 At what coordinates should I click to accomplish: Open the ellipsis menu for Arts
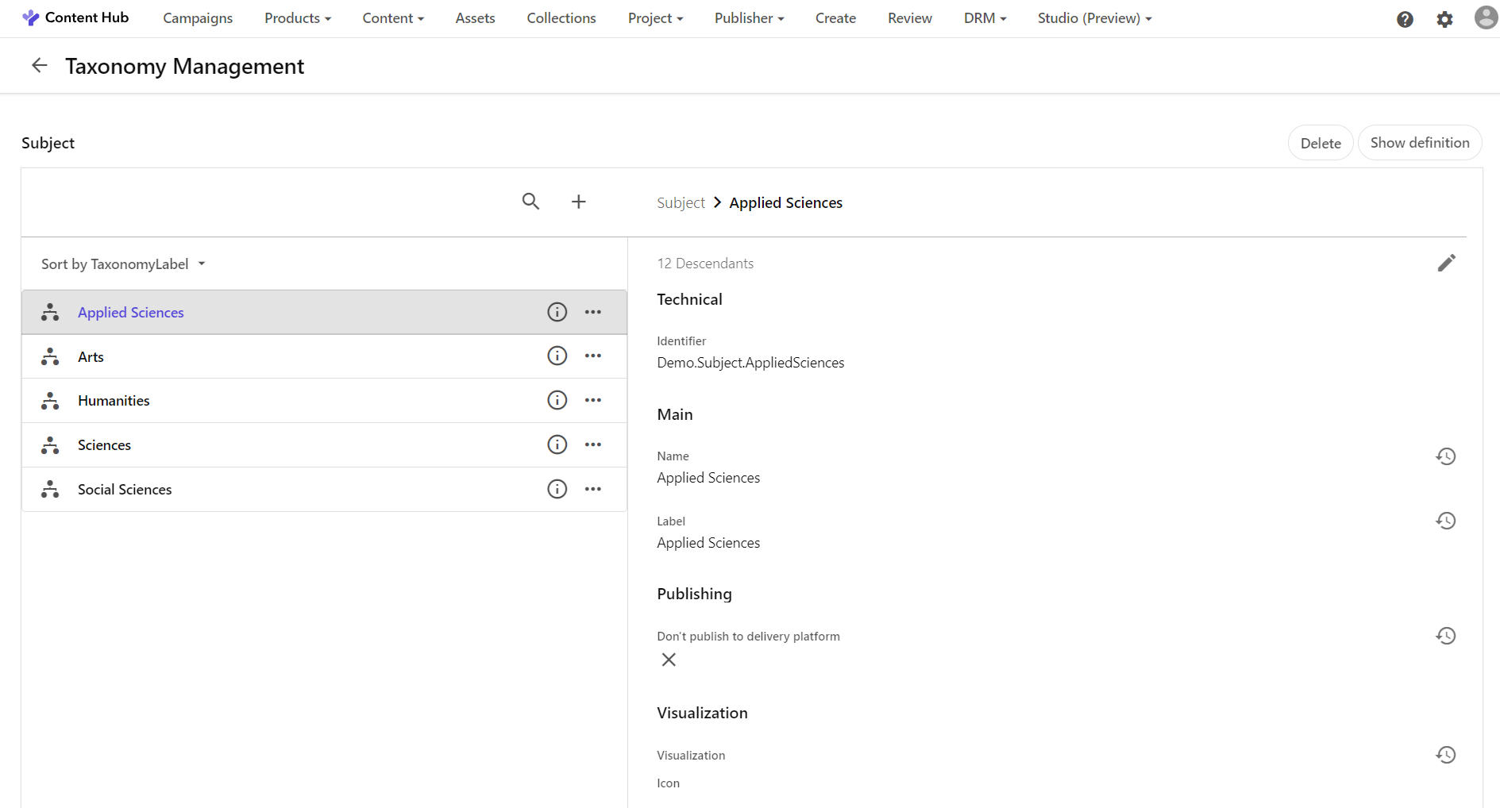click(x=593, y=356)
